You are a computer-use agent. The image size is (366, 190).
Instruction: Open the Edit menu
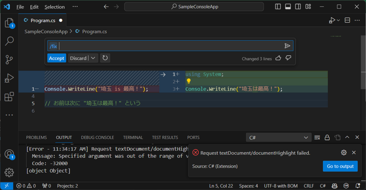point(34,7)
